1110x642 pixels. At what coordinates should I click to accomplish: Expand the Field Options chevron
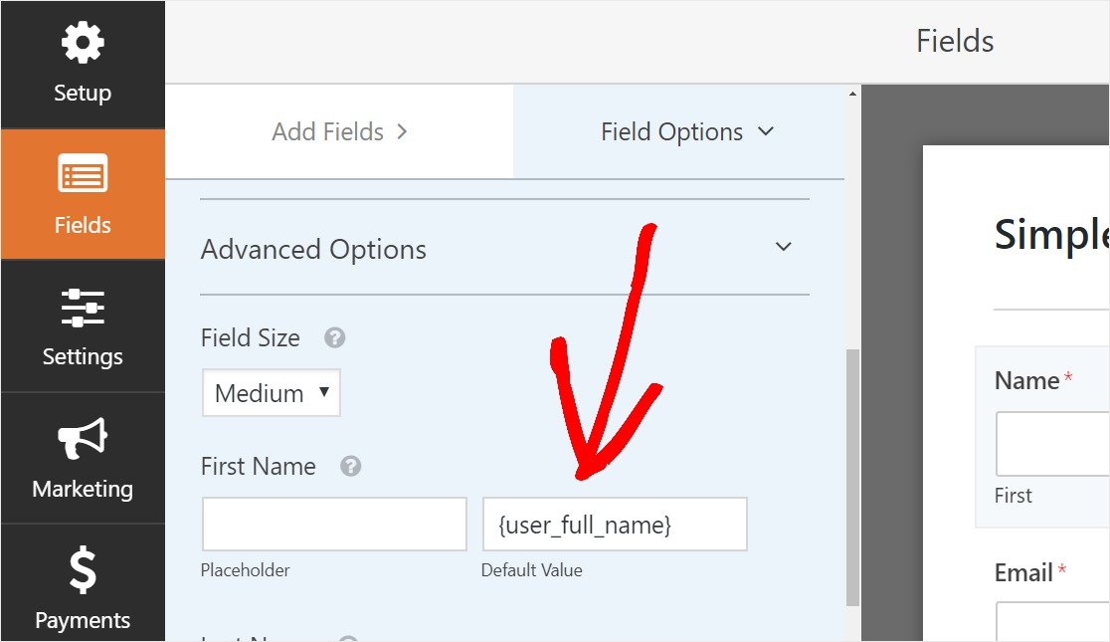pos(765,131)
